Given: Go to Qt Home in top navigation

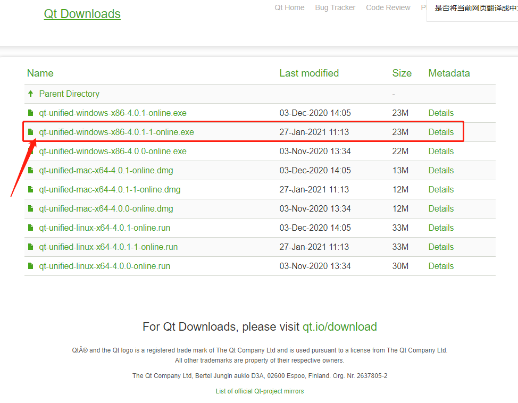Looking at the screenshot, I should click(x=289, y=7).
